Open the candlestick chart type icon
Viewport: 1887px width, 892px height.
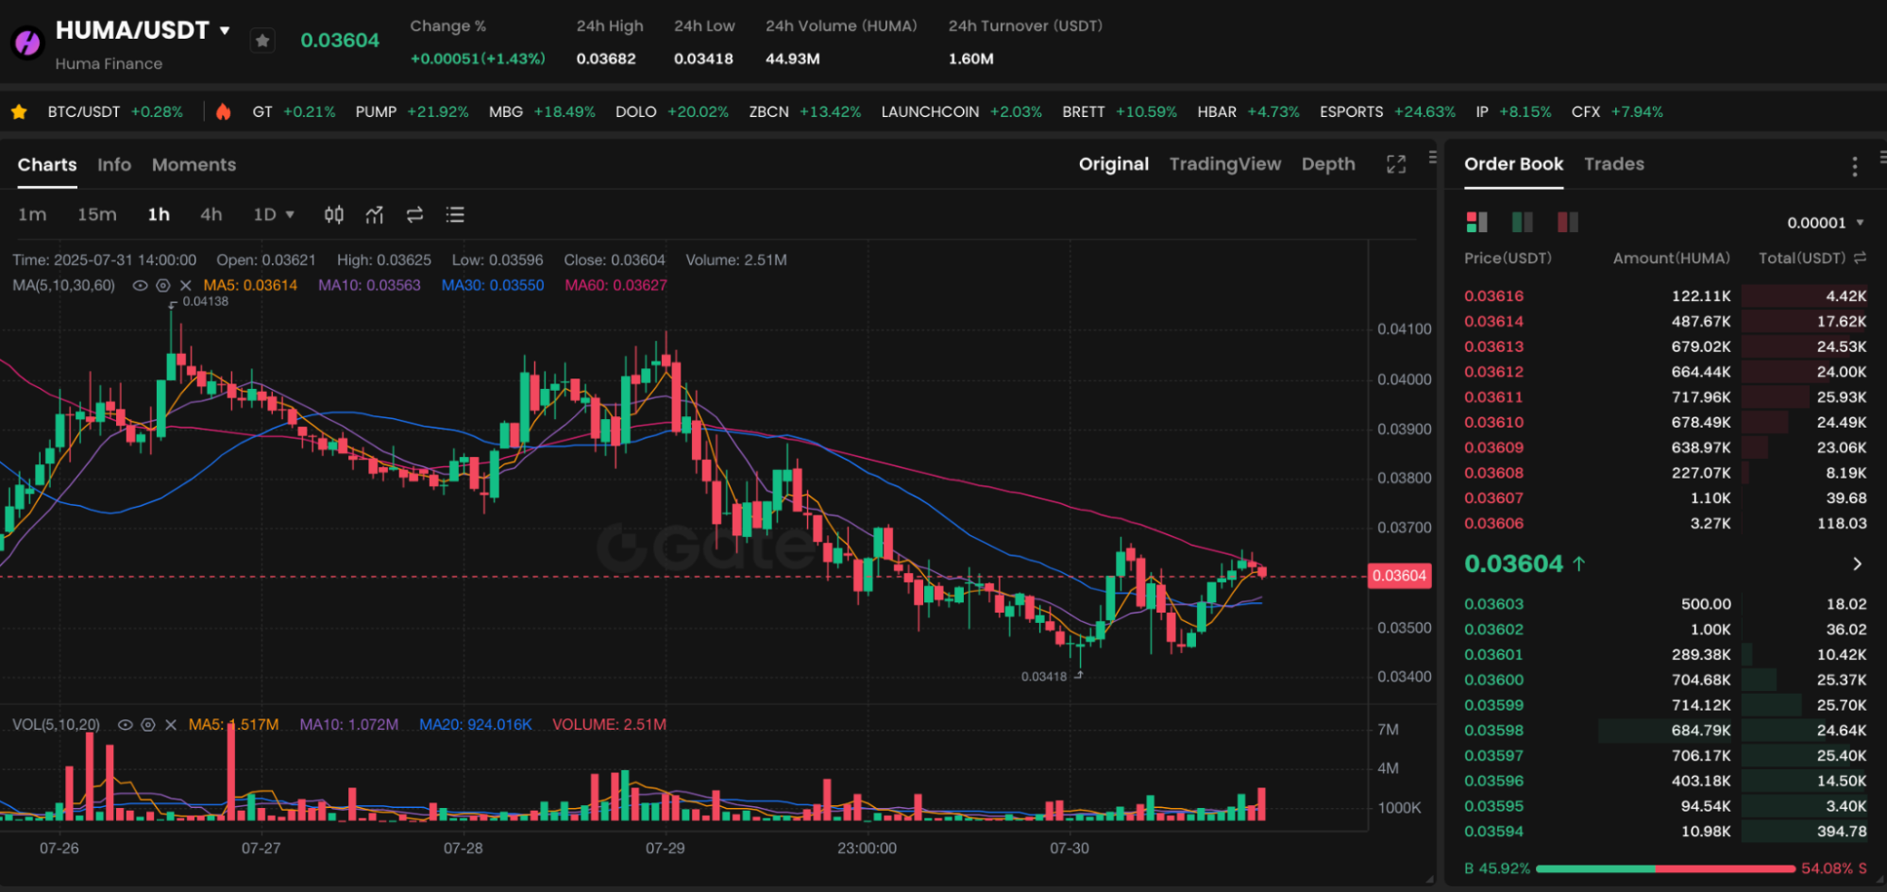coord(334,214)
